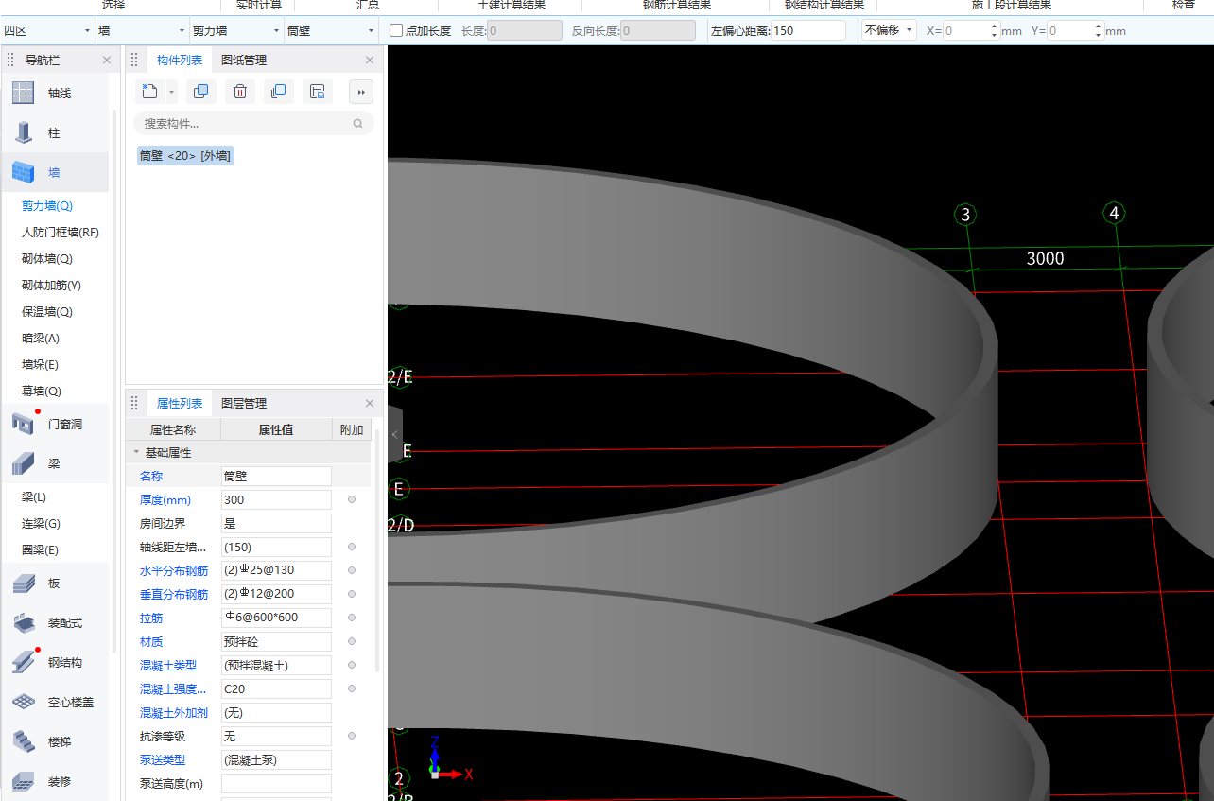Screen dimensions: 1214x801
Task: Click the 名称 value field 筒壁
Action: coord(276,476)
